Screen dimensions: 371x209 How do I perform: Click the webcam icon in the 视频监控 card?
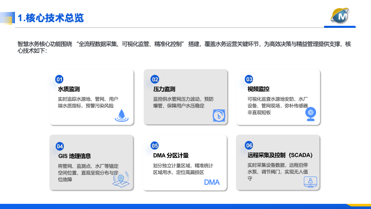pyautogui.click(x=311, y=114)
